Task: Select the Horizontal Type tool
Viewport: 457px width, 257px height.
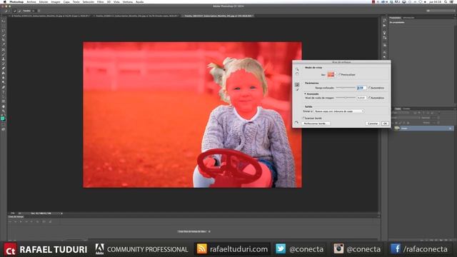Action: [x=3, y=92]
